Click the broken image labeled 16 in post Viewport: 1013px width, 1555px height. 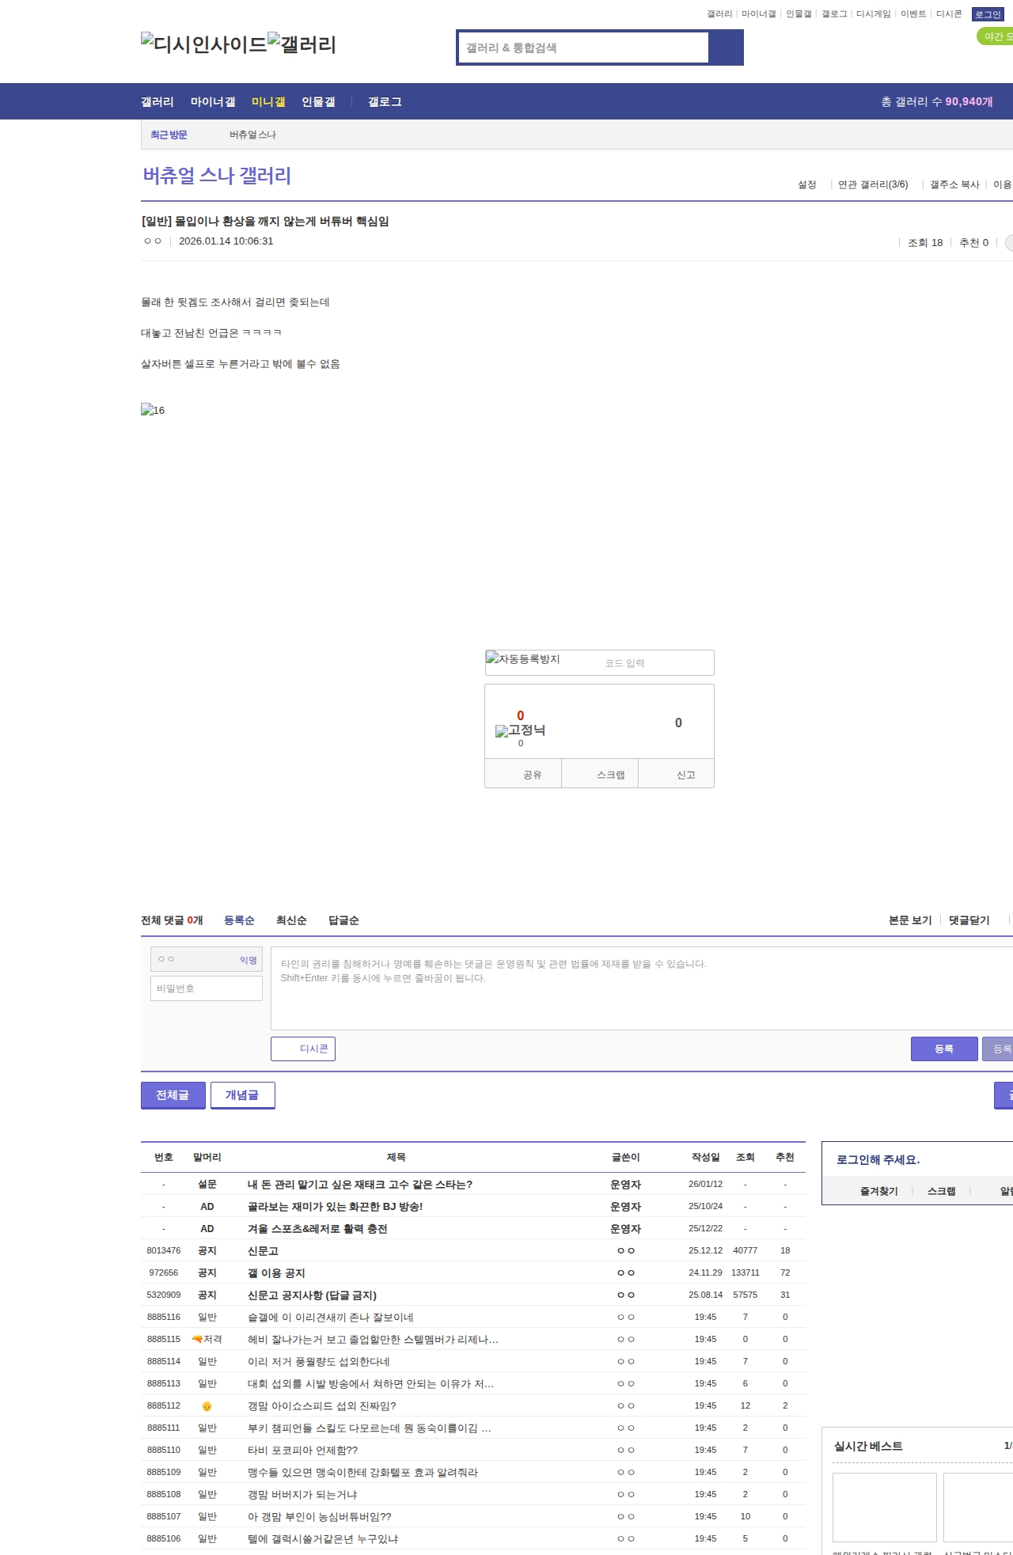153,410
